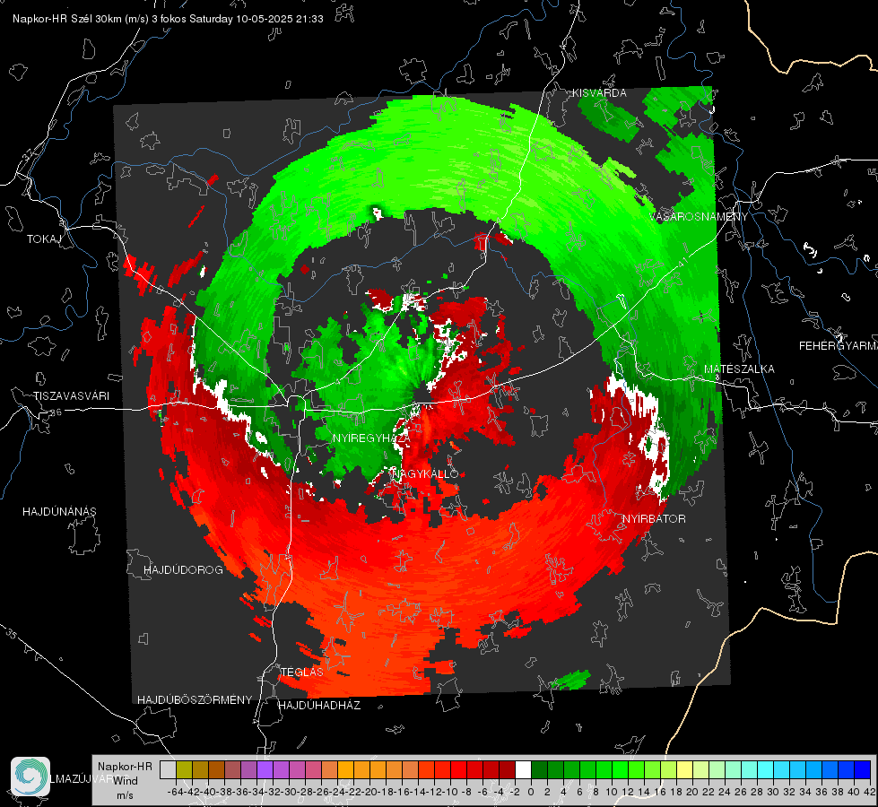Screen dimensions: 878x807
Task: Pick the dark green swatch between 0 and 2
Action: pyautogui.click(x=539, y=769)
